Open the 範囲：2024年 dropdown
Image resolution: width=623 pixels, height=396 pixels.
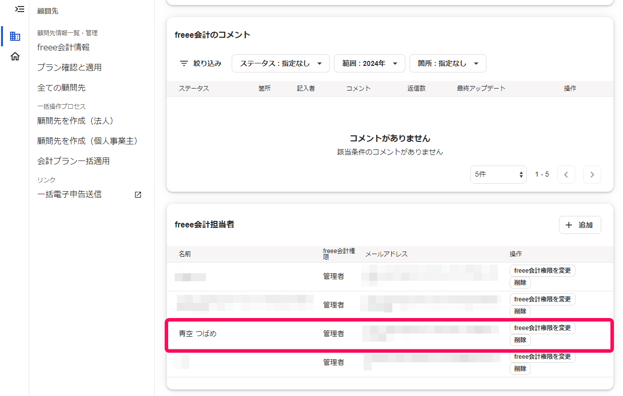click(370, 63)
